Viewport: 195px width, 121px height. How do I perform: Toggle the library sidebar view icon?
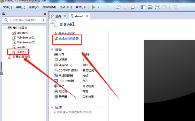143,7
